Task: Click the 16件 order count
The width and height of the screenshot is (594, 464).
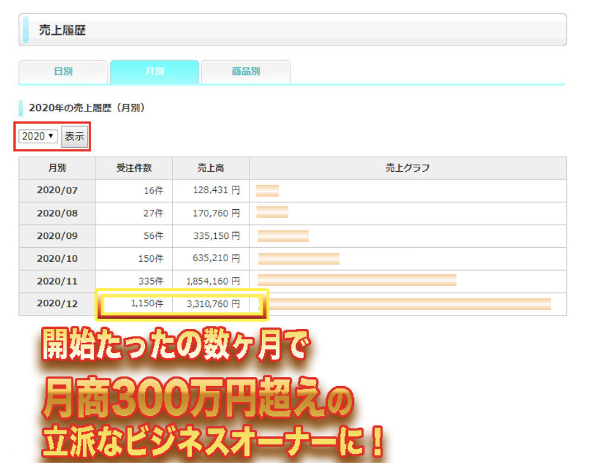Action: 153,190
